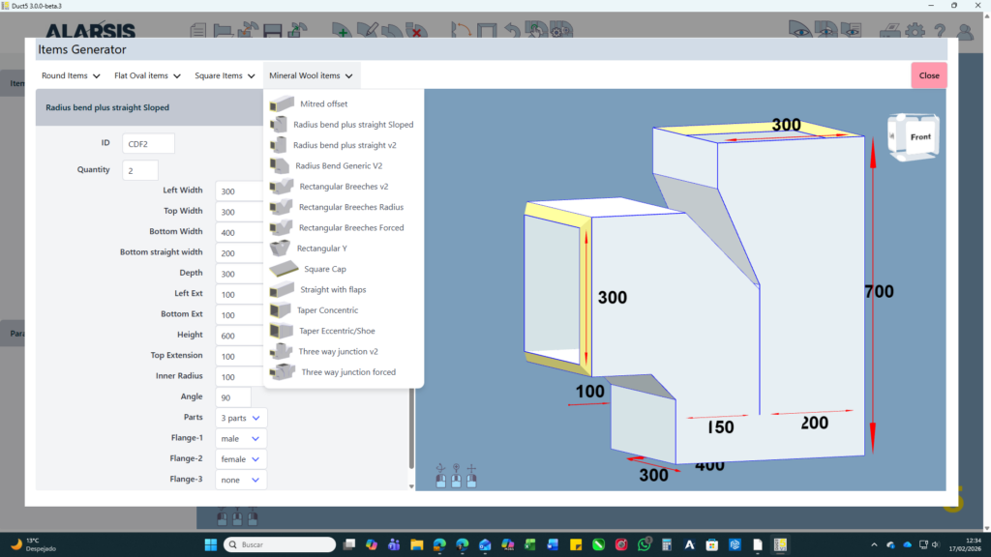Screen dimensions: 991x557
Task: Open the Flange-3 selector
Action: tap(242, 480)
